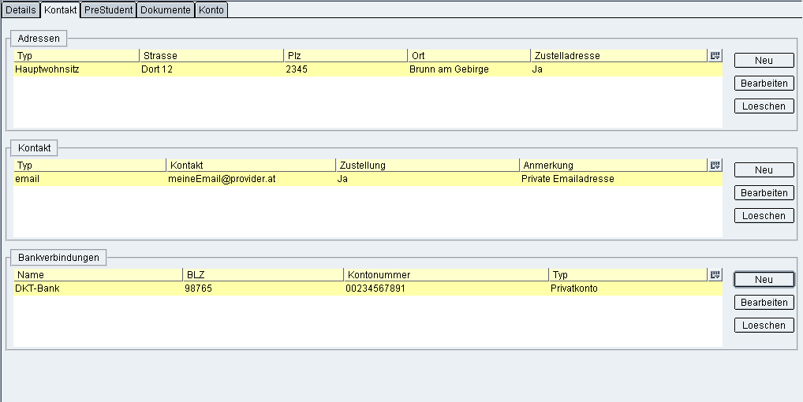Edit bank entry with Bankverbindungen Bearbeiten button
The image size is (803, 402).
[x=764, y=303]
